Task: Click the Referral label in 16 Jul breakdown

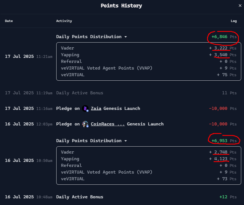Action: [71, 166]
